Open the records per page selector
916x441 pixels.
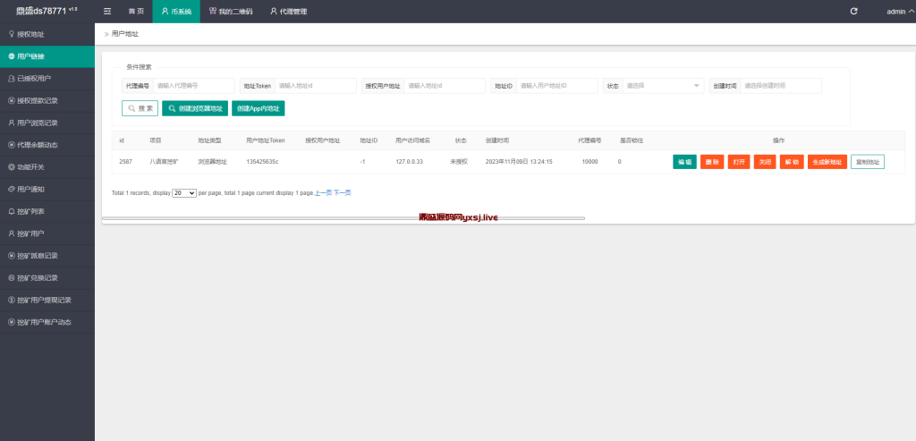[x=184, y=192]
